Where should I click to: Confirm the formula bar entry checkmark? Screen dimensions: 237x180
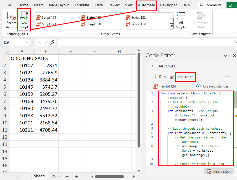coord(46,42)
